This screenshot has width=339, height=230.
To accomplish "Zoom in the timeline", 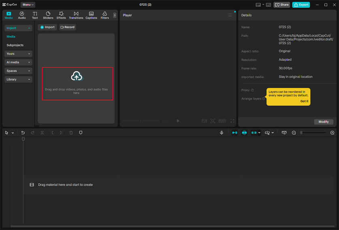I will (x=332, y=133).
